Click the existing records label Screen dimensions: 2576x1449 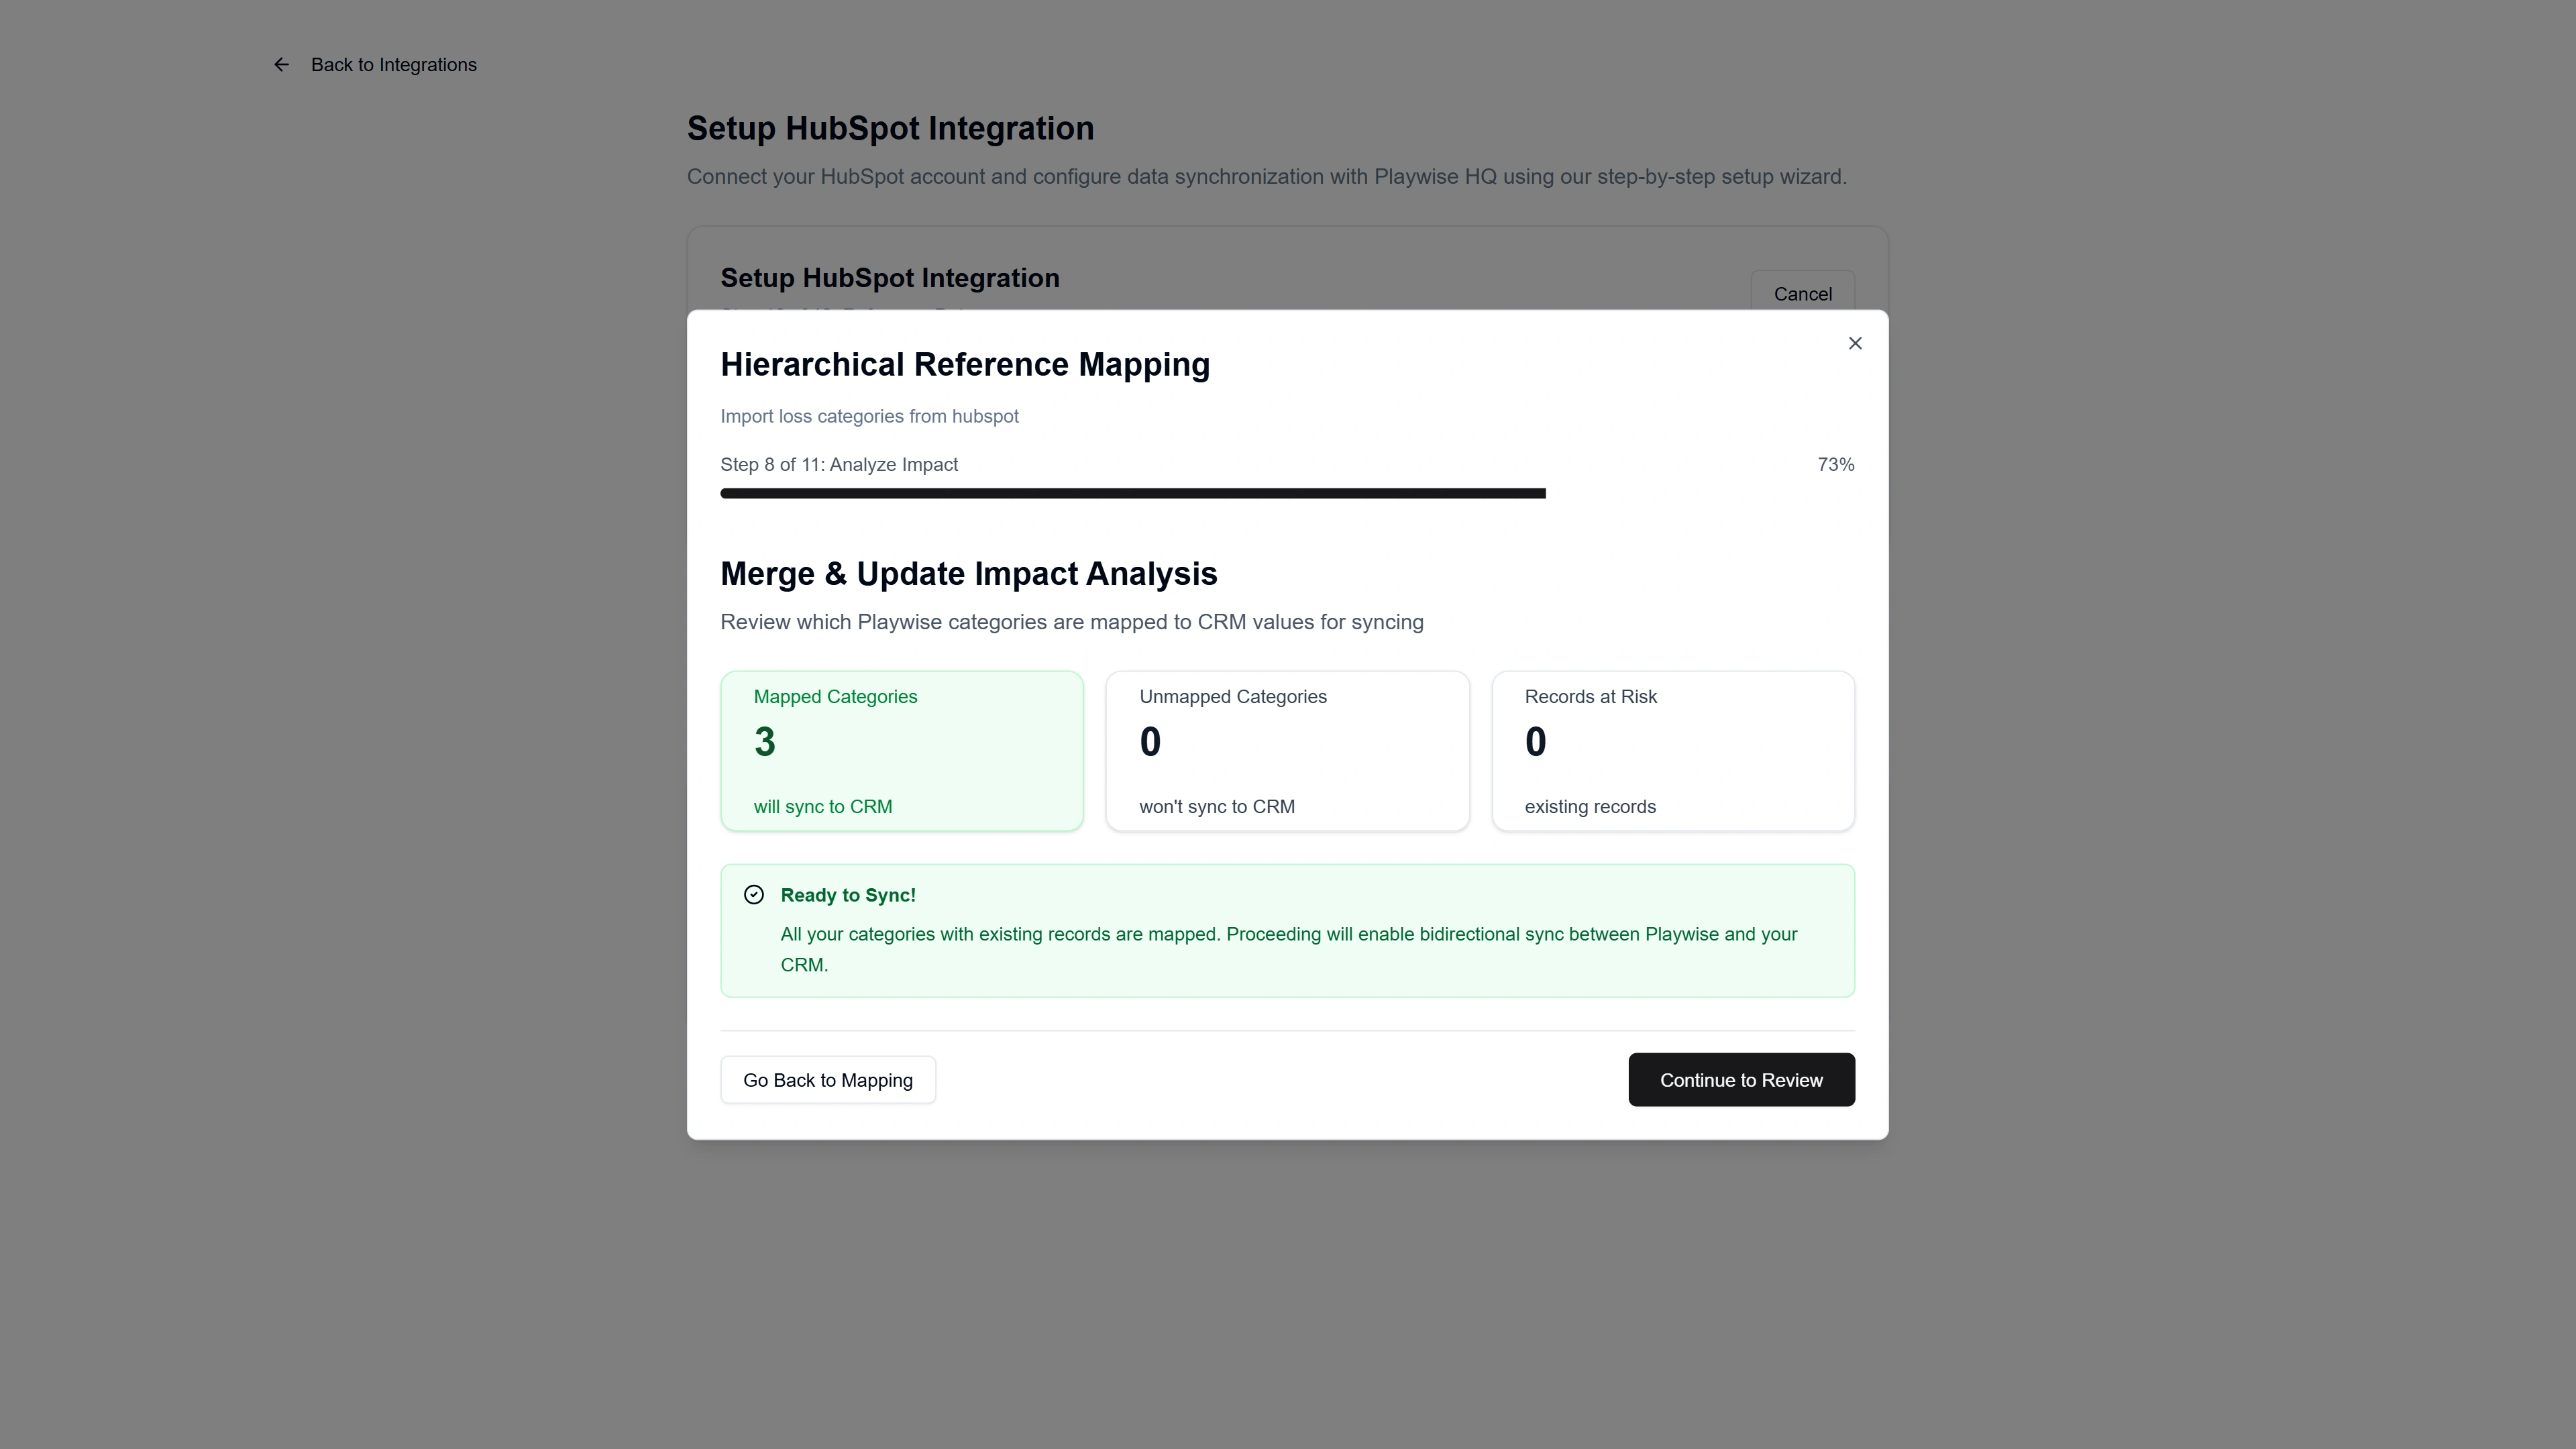click(x=1590, y=807)
